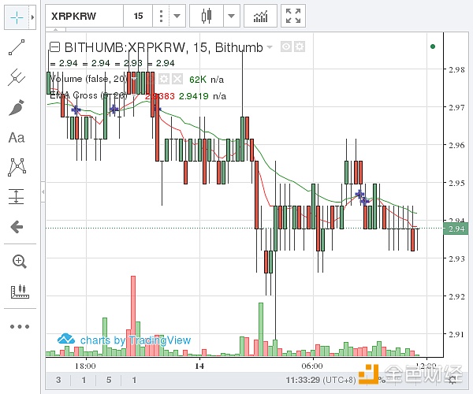Open the interval dropdown arrow
The width and height of the screenshot is (473, 394).
point(177,16)
